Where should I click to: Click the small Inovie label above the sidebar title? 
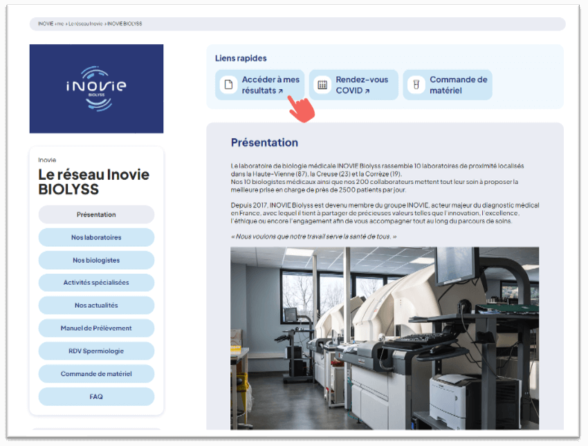47,160
